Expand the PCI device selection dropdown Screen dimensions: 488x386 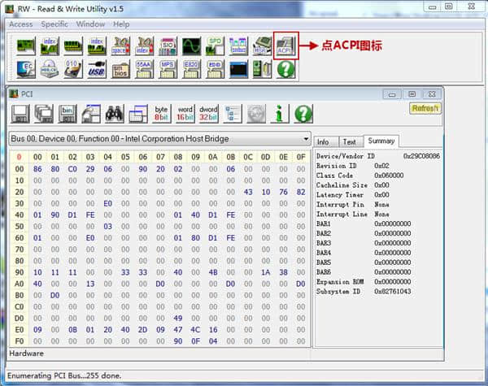click(305, 139)
